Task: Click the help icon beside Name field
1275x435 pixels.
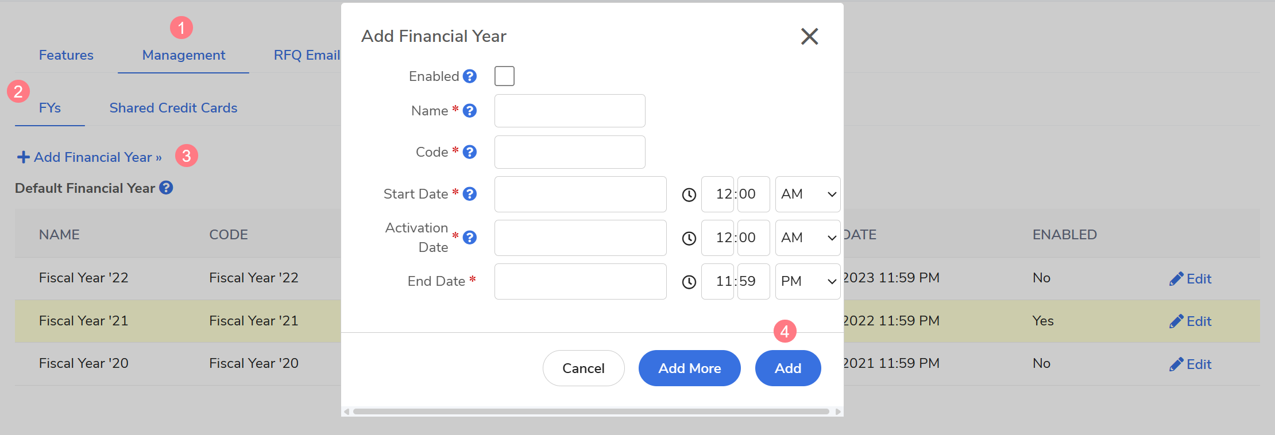Action: 469,111
